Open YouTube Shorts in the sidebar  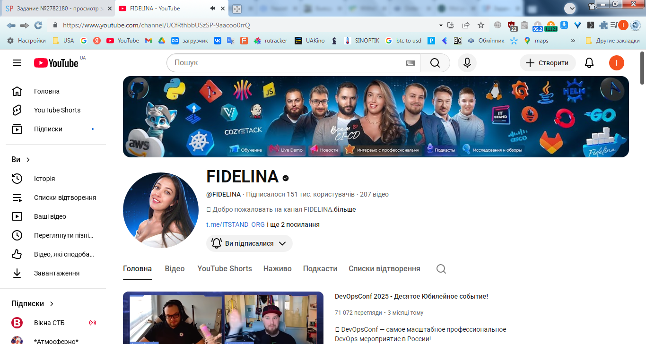pyautogui.click(x=56, y=110)
